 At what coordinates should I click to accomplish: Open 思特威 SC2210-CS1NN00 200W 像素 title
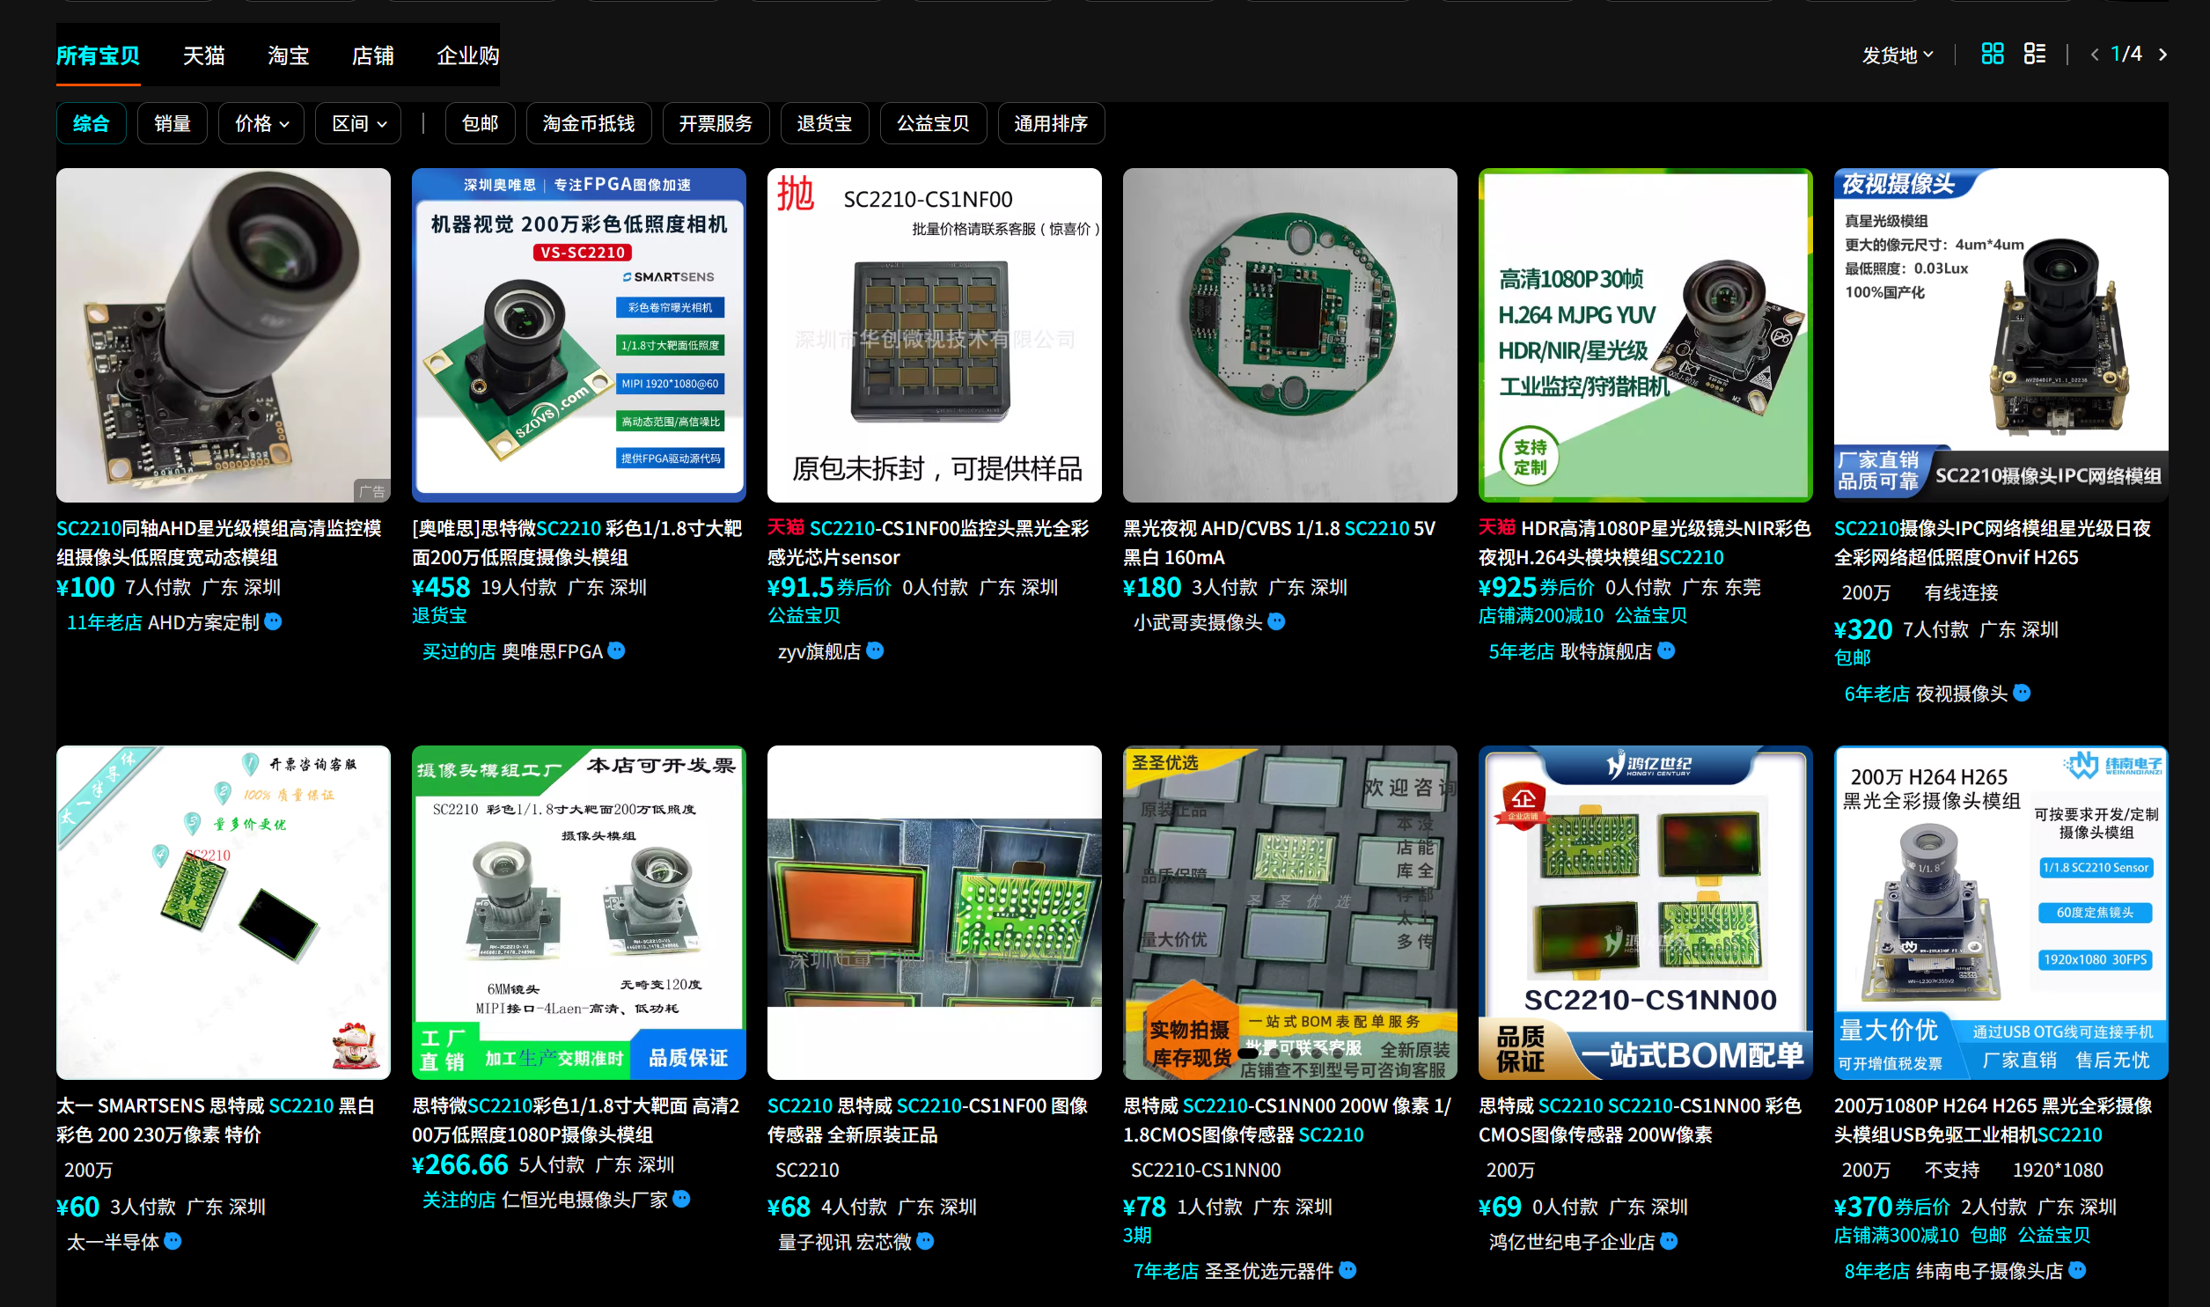click(1287, 1120)
